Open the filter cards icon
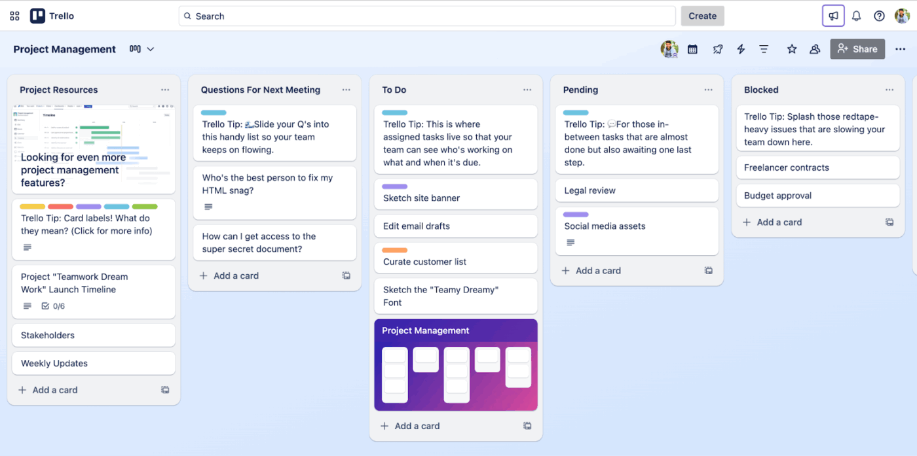Screen dimensions: 917x456 764,48
